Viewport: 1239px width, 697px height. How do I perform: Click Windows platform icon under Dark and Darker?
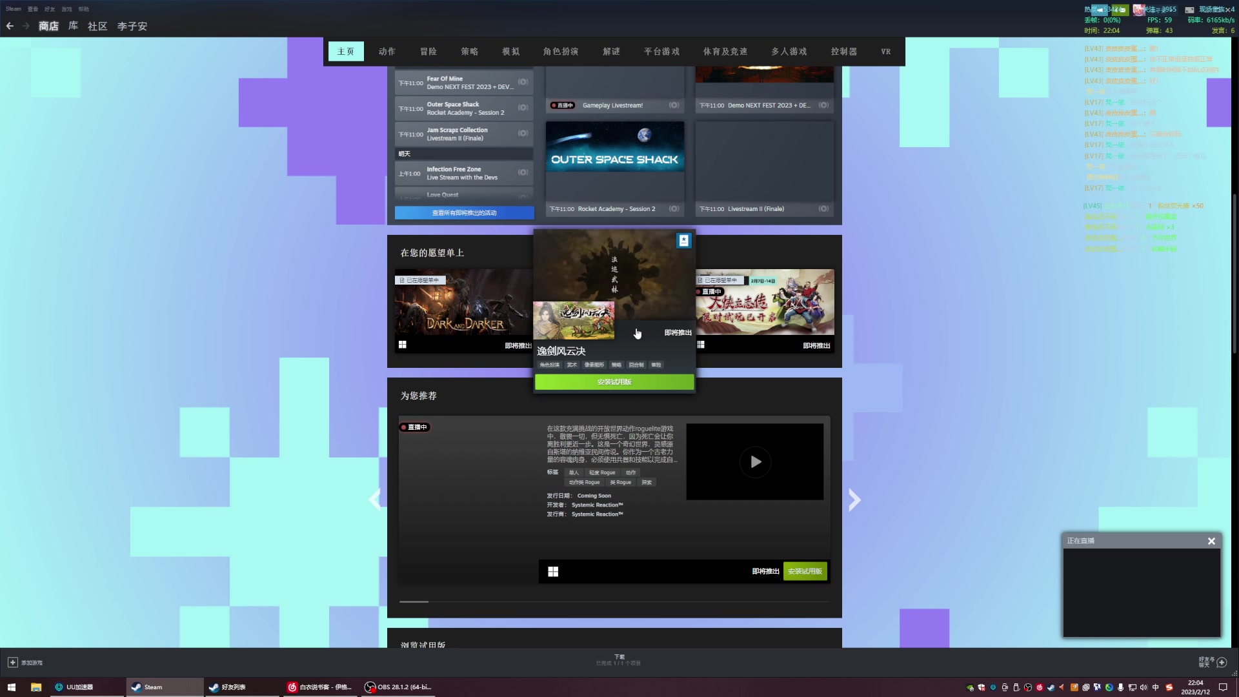[x=402, y=345]
